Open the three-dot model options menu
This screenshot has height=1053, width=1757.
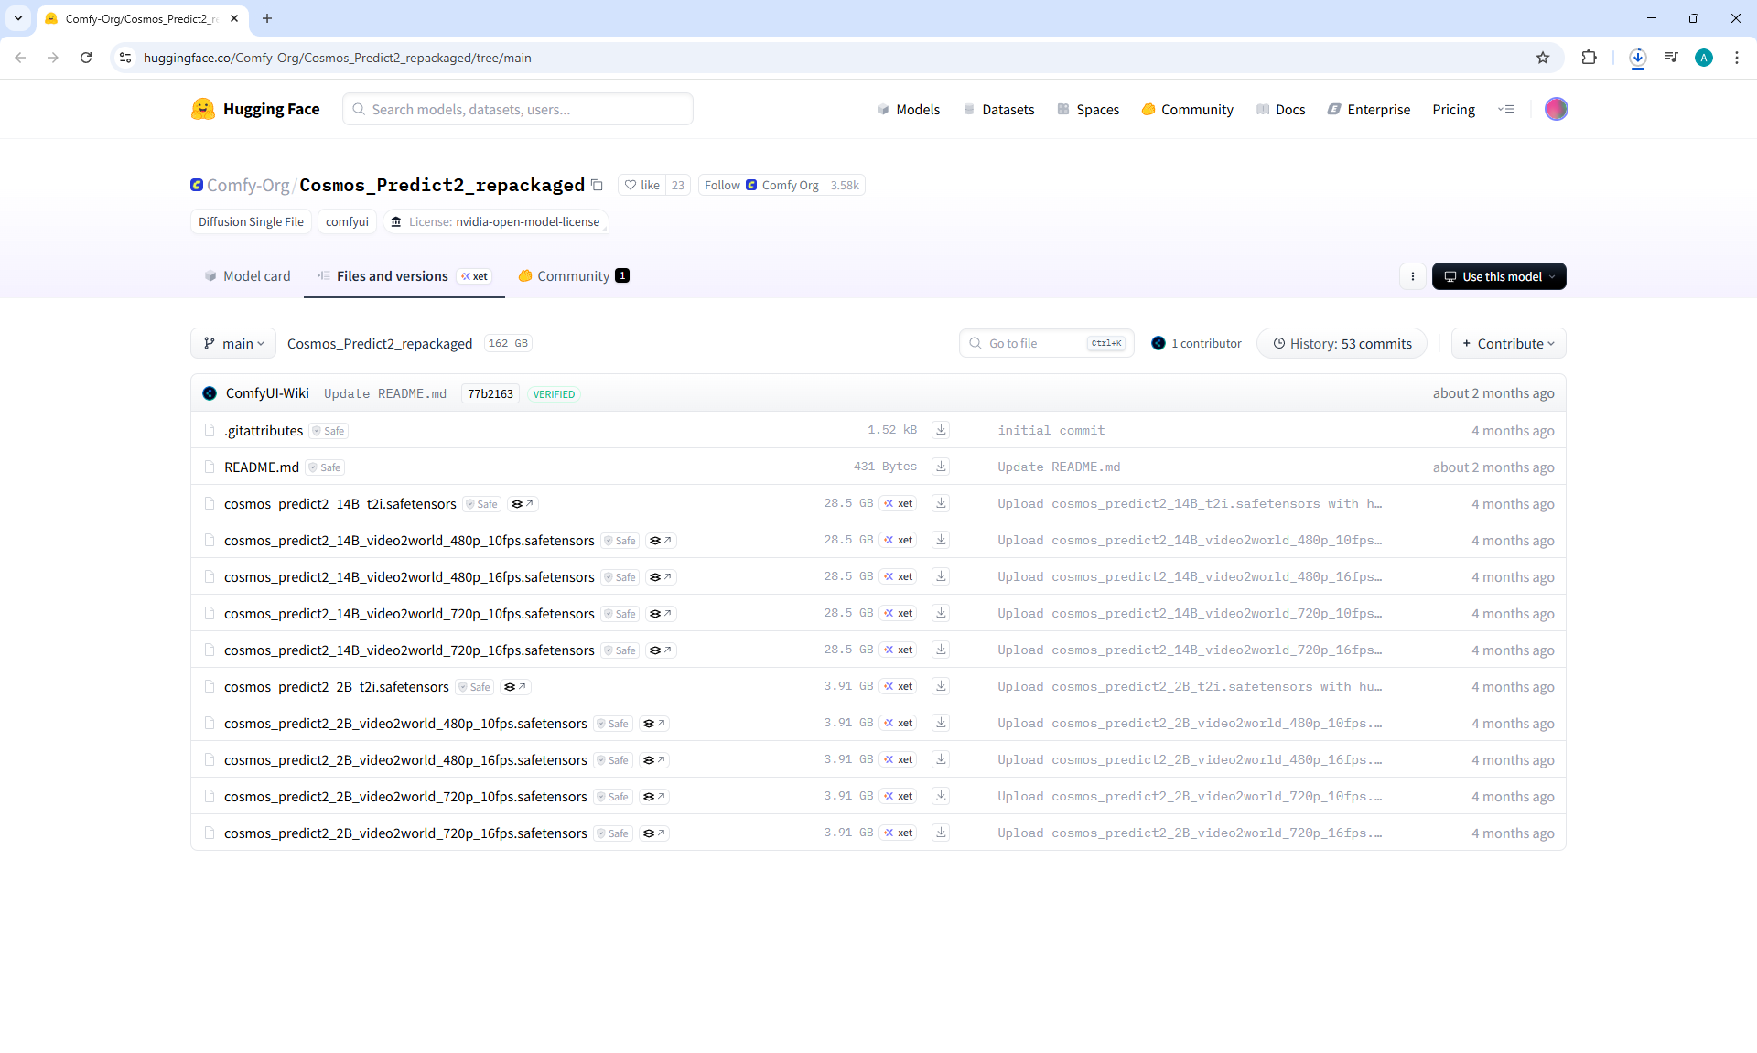coord(1412,276)
